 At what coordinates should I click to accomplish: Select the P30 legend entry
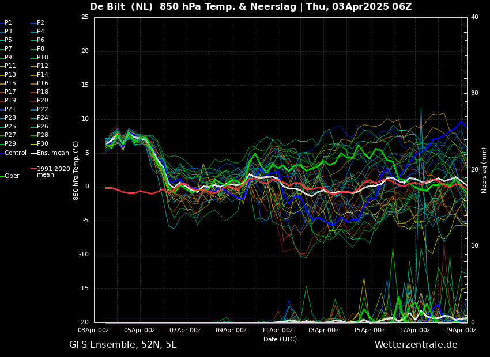43,144
